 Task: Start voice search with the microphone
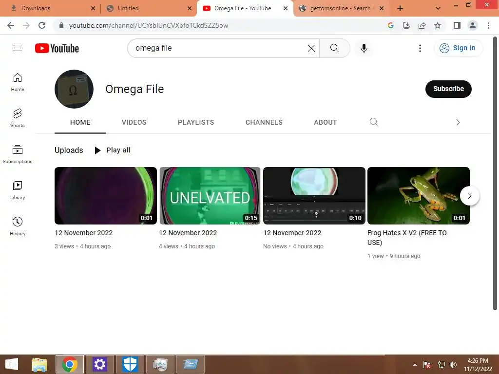[x=364, y=48]
